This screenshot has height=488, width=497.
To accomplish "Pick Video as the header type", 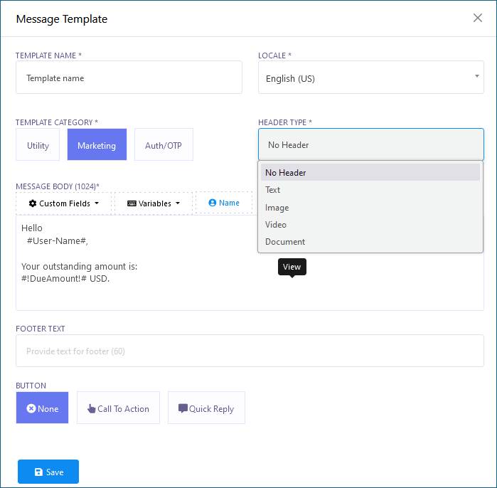I will pyautogui.click(x=276, y=225).
